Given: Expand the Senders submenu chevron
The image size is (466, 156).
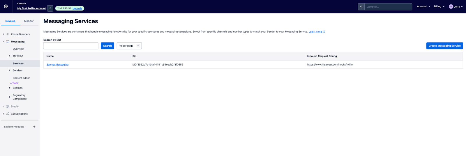Looking at the screenshot, I should pos(10,70).
